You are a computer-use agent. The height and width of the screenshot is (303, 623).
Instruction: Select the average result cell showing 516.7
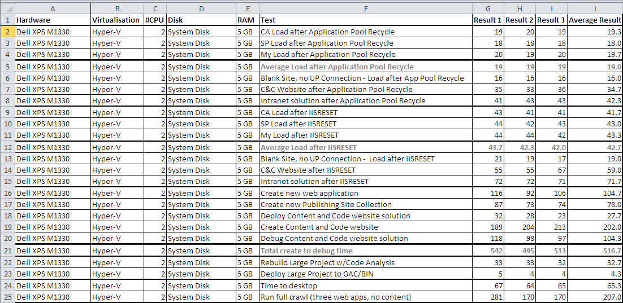[595, 251]
